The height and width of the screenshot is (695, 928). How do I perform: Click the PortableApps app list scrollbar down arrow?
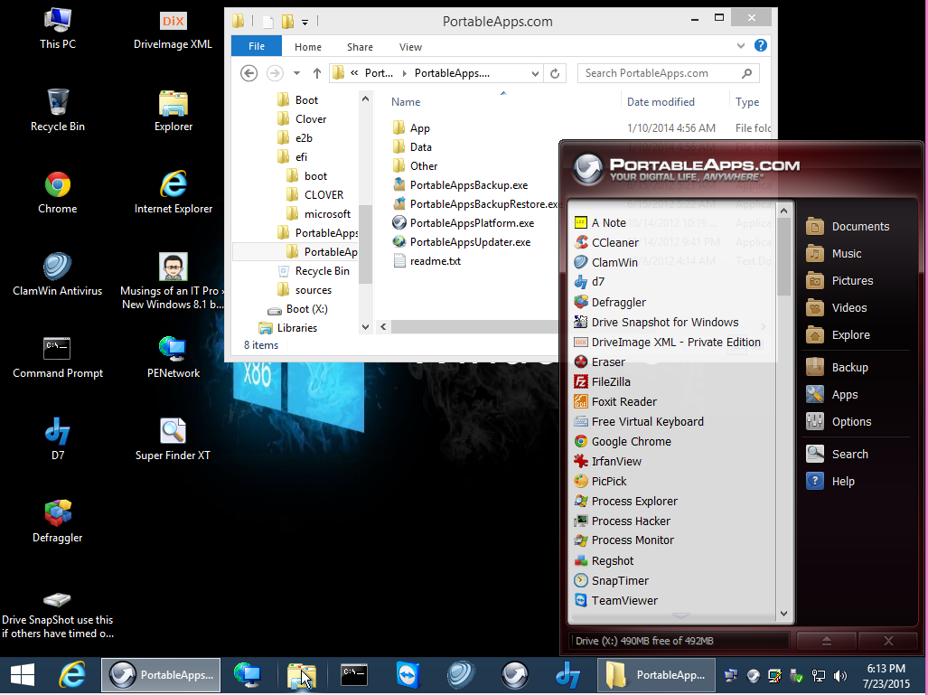coord(783,614)
